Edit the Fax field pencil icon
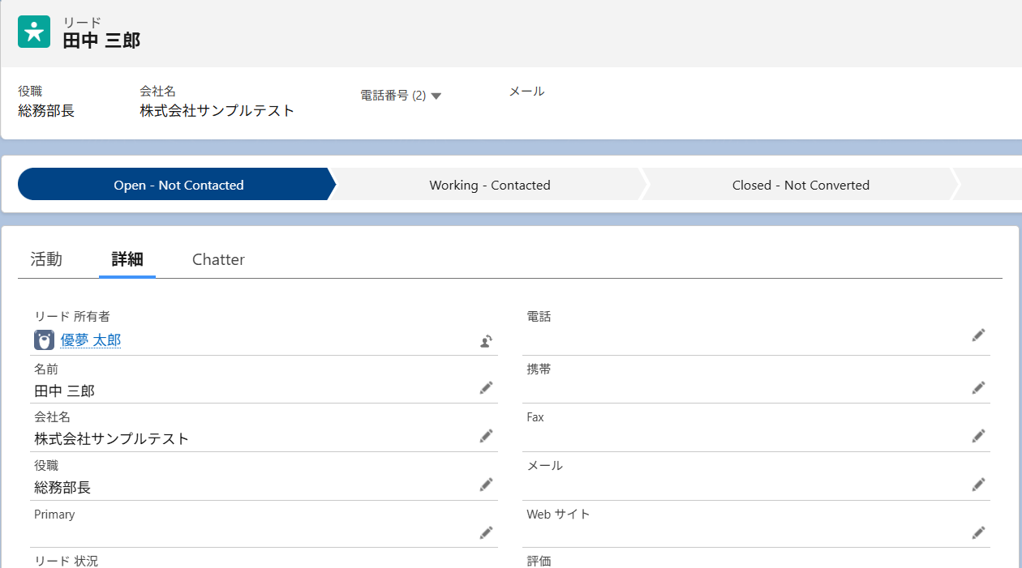 pyautogui.click(x=979, y=436)
